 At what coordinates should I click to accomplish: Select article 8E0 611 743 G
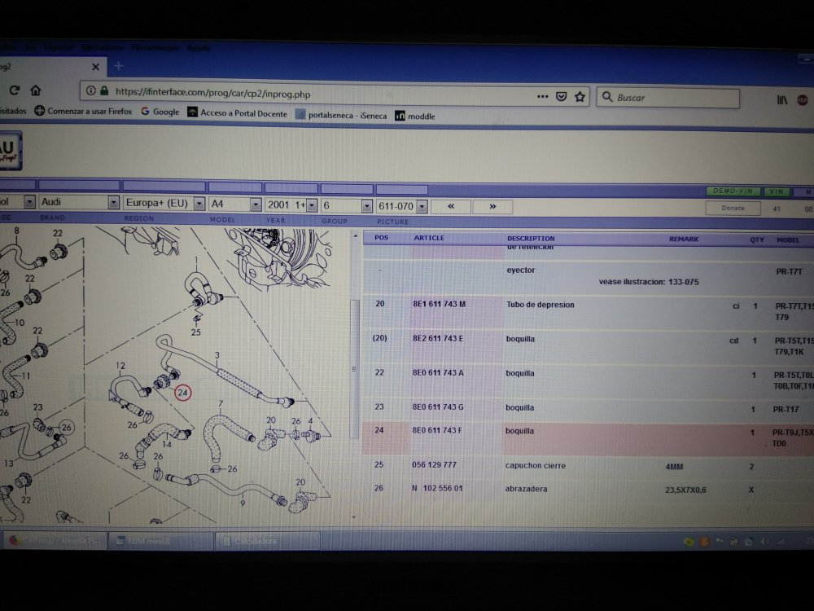point(438,407)
